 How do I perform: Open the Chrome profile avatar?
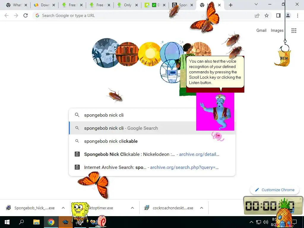[288, 15]
